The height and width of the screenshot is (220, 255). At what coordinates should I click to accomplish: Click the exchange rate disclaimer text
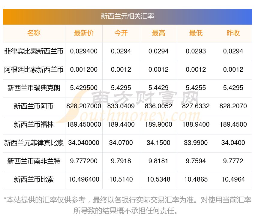click(127, 205)
